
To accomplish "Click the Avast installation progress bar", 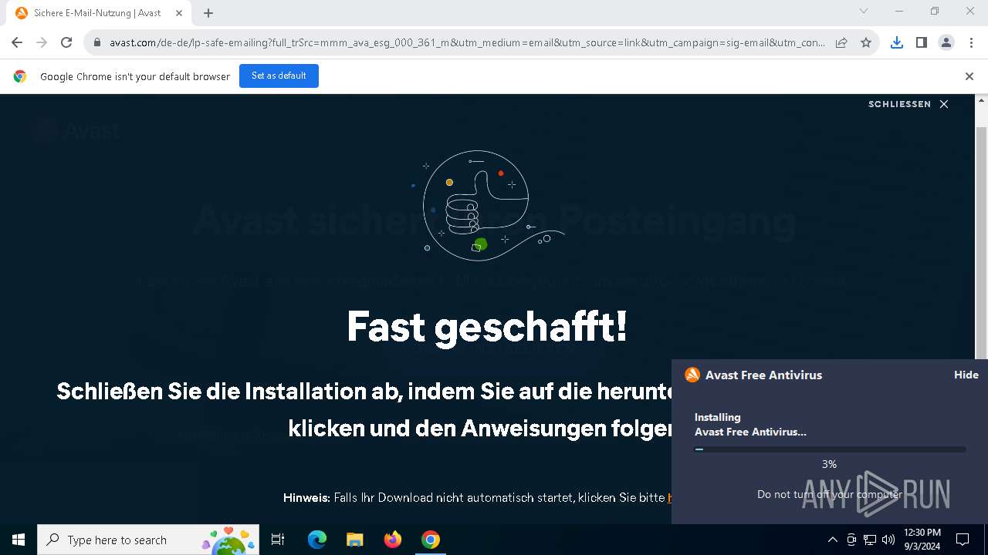I will coord(830,449).
